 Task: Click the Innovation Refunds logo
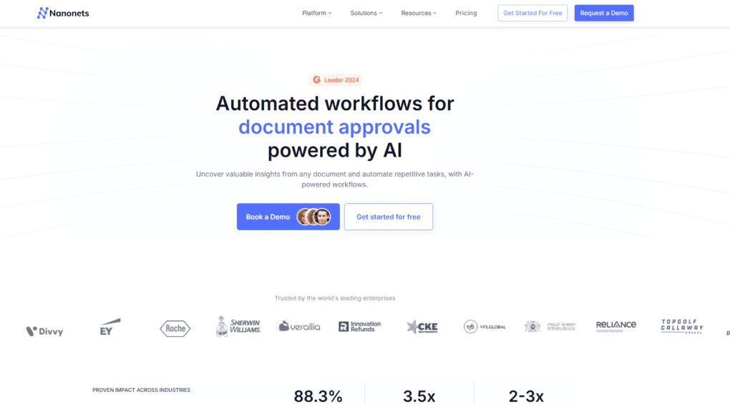coord(359,326)
